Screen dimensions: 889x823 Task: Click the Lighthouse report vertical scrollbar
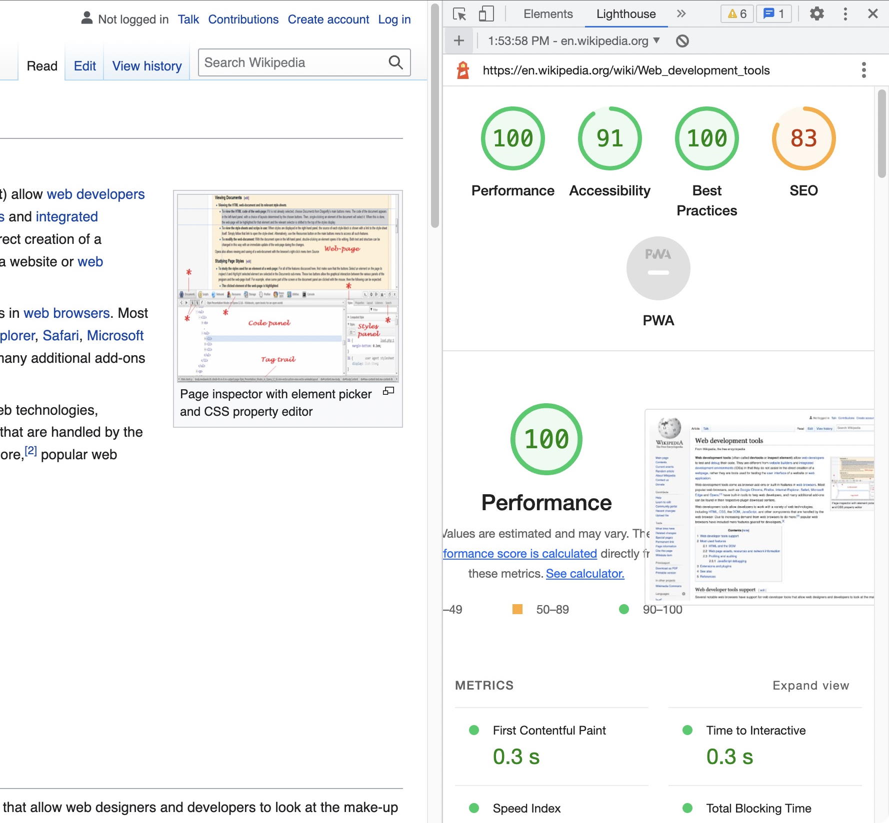click(x=881, y=133)
